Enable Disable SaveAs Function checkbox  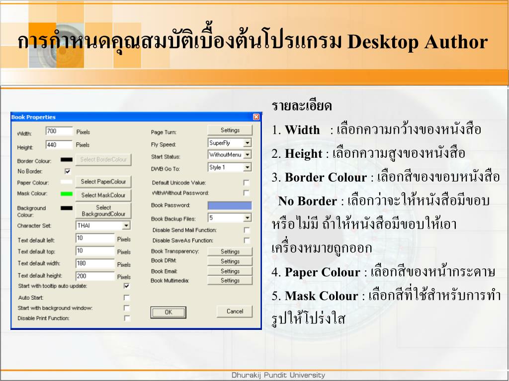point(247,241)
